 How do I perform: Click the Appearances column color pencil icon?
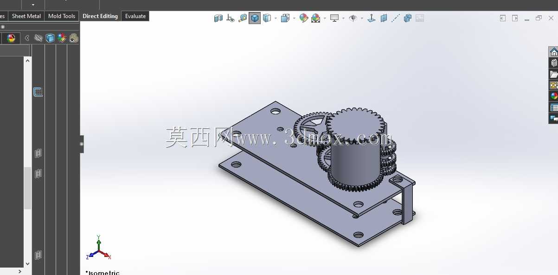pos(62,38)
